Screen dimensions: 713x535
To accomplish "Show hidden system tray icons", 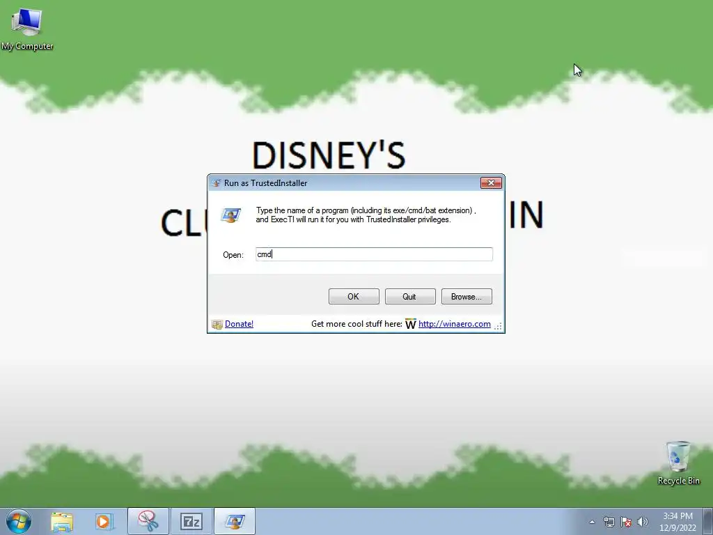I will pos(592,522).
